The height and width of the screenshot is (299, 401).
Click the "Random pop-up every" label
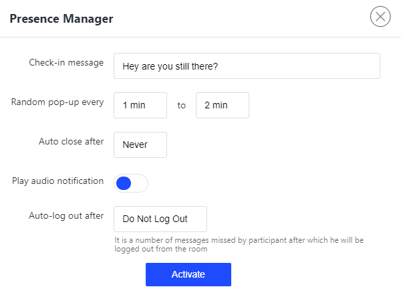point(57,102)
